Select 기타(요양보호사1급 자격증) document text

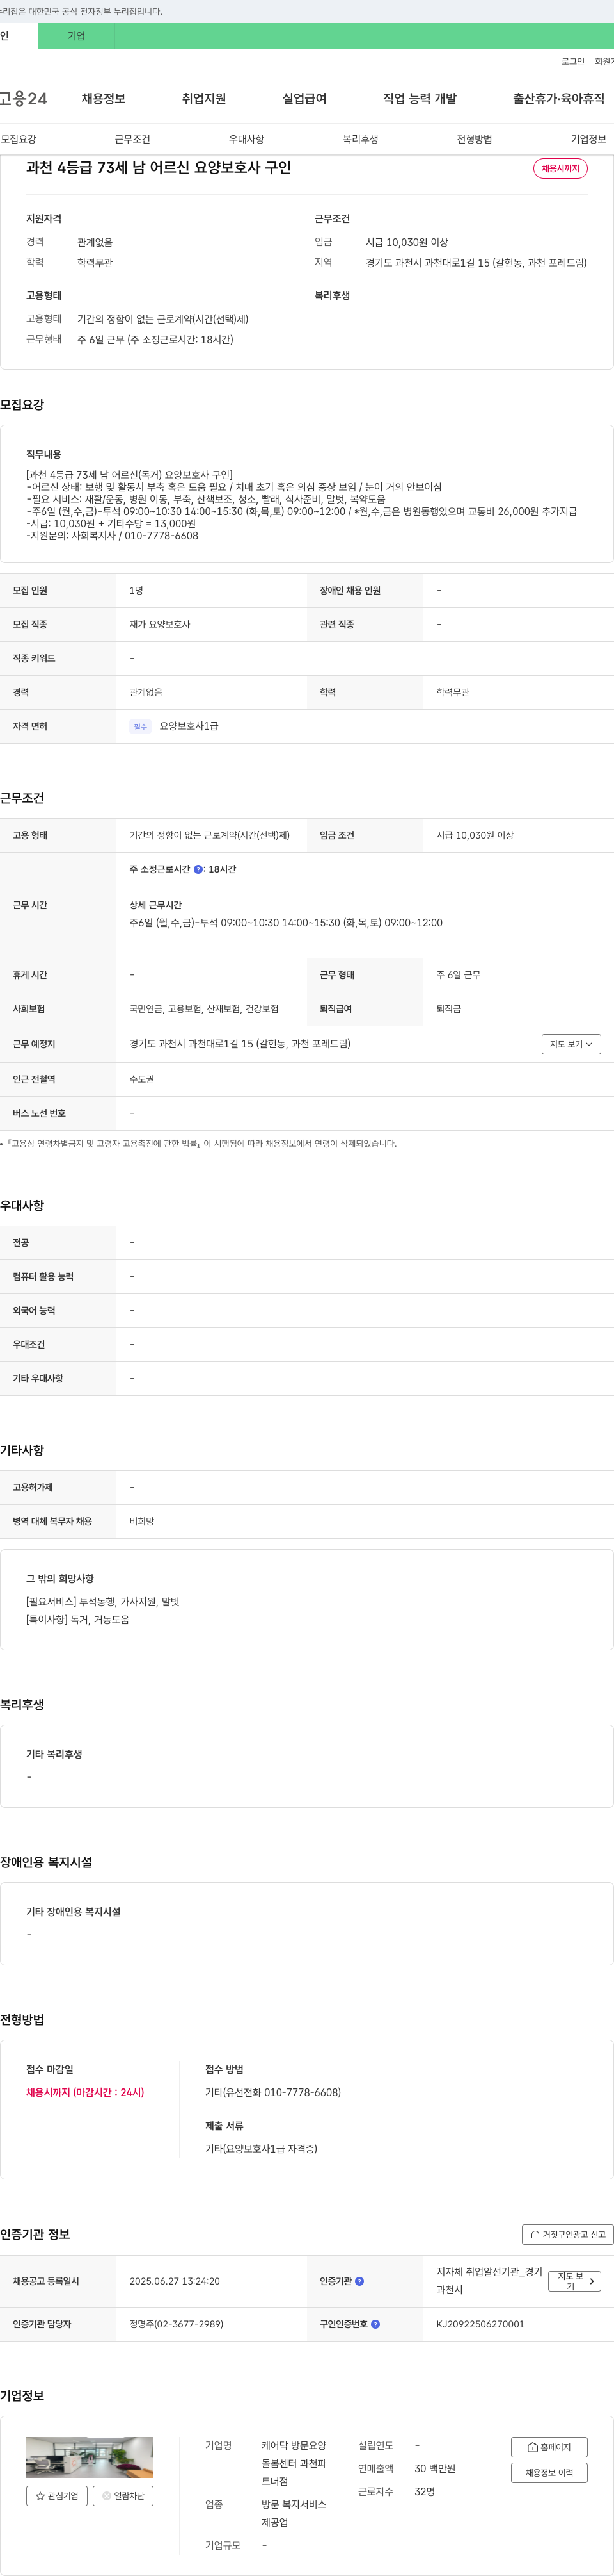pyautogui.click(x=262, y=2148)
